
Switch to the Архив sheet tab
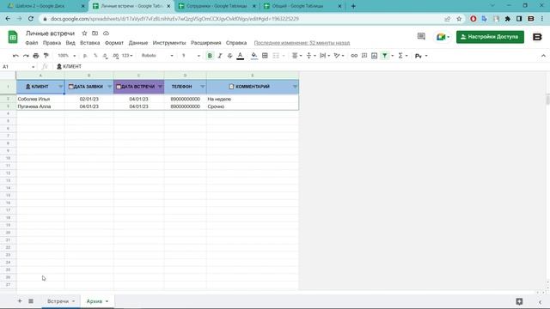[97, 301]
